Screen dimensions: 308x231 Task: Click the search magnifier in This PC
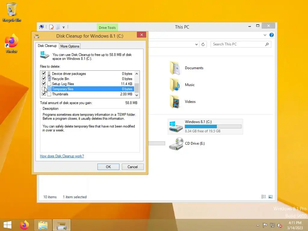[267, 45]
